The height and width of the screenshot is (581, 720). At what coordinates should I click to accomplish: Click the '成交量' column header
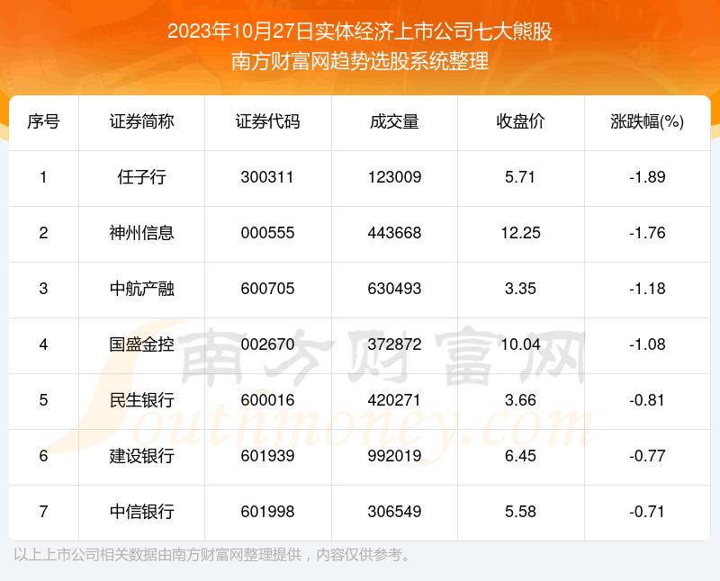coord(394,122)
